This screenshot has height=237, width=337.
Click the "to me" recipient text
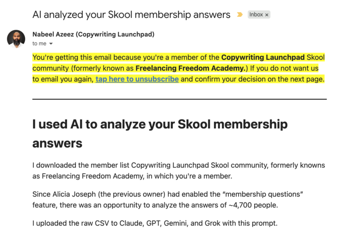tap(39, 44)
